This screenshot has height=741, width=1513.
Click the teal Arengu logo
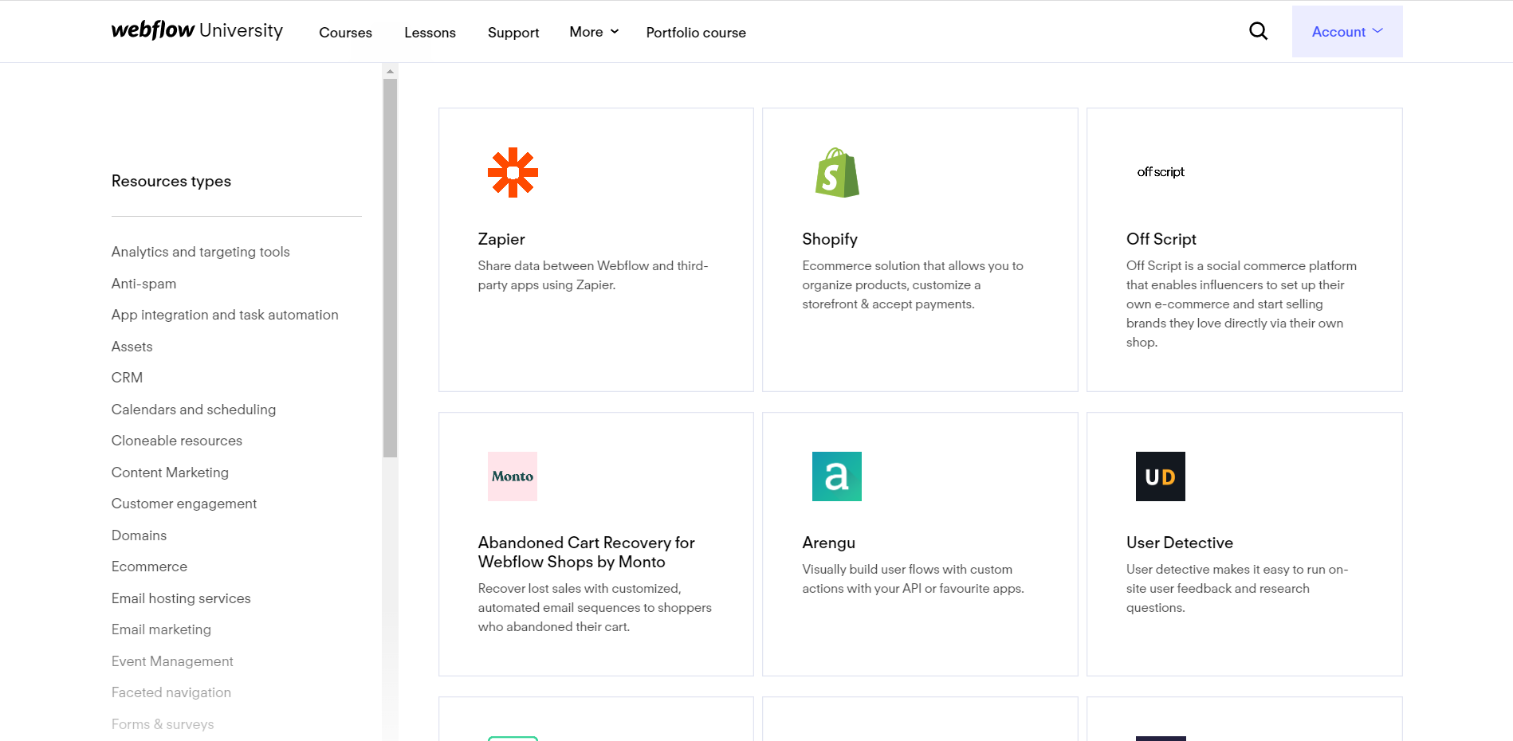837,476
